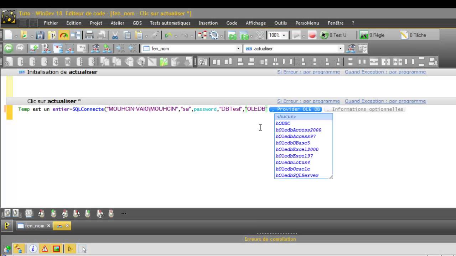The image size is (456, 256).
Task: Click 'Si Erreur : par programme' in Clic header
Action: 309,101
